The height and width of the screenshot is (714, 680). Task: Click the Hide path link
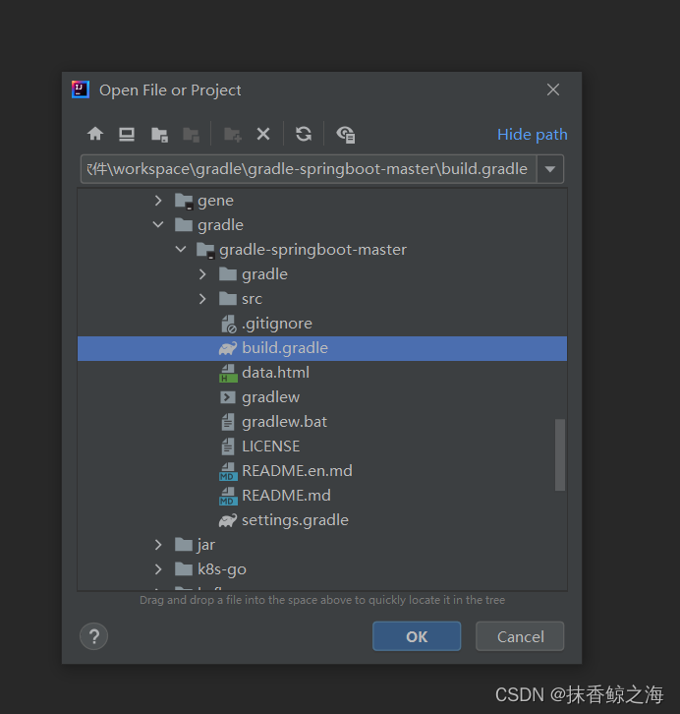pos(533,135)
